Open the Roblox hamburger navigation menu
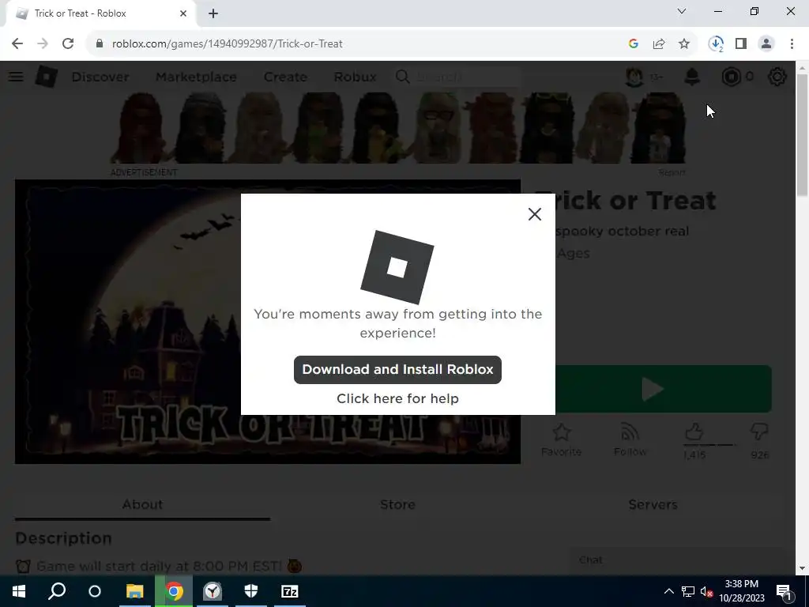The image size is (809, 607). point(16,77)
